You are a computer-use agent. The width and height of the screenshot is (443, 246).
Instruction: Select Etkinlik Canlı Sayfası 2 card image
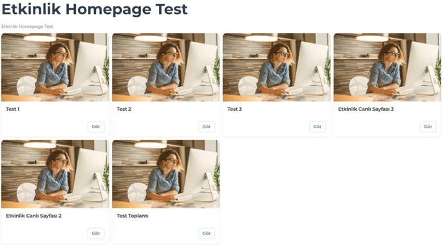pos(55,174)
